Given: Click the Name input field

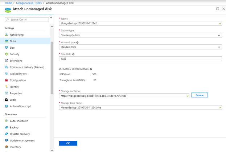Looking at the screenshot, I should 140,23.
